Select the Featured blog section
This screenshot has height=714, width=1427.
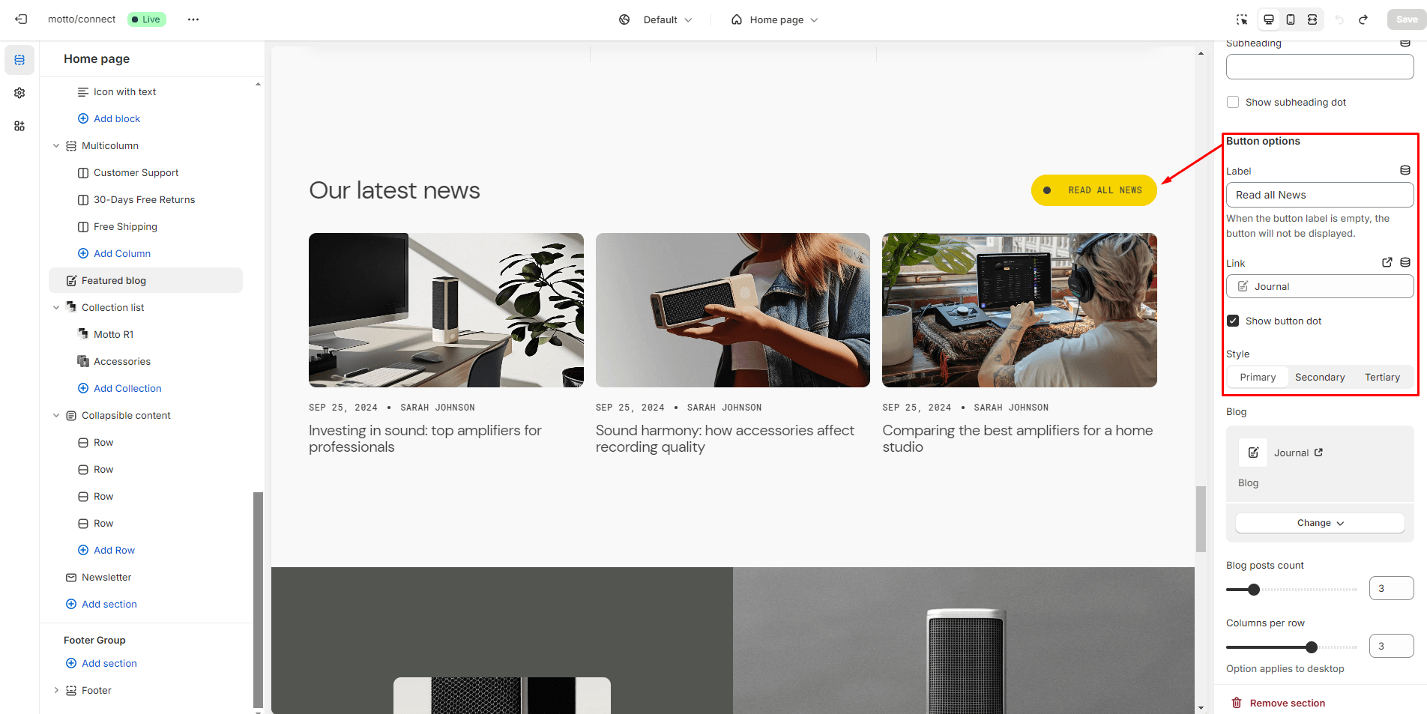[114, 280]
